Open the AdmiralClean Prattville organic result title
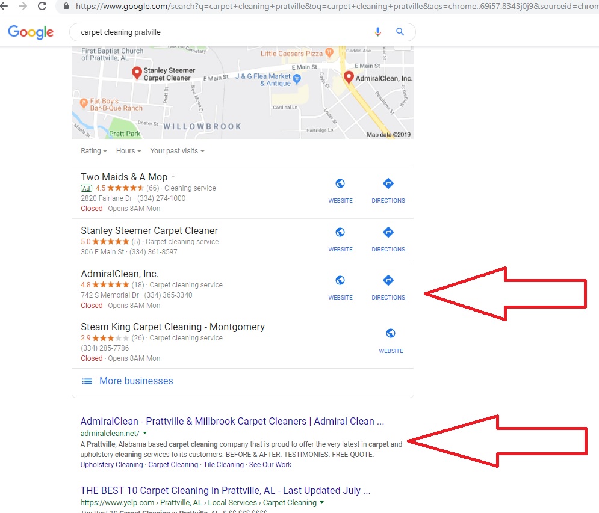The image size is (599, 513). pyautogui.click(x=232, y=421)
